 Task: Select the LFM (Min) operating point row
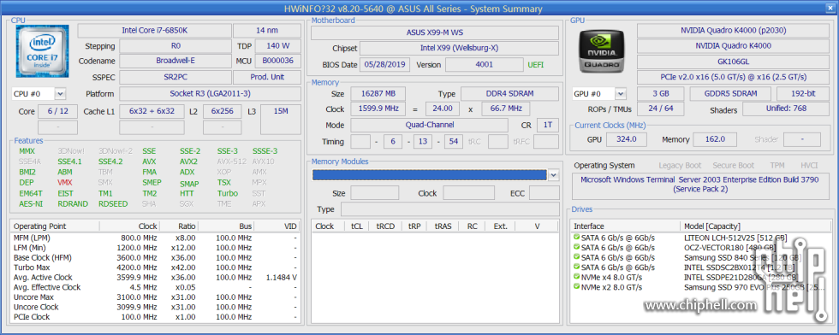pyautogui.click(x=155, y=247)
